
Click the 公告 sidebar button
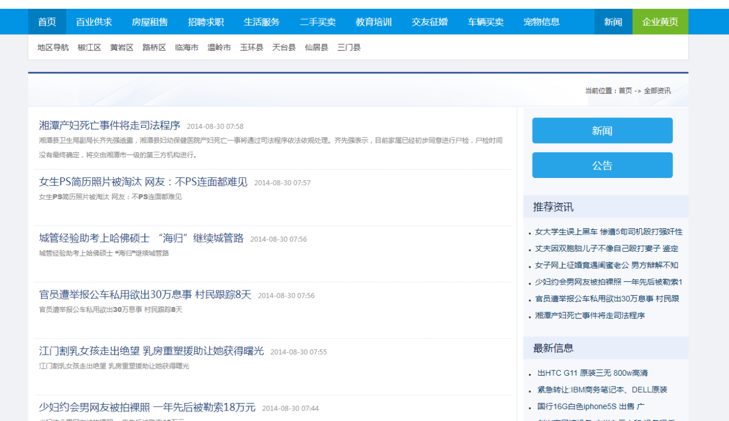(x=602, y=165)
